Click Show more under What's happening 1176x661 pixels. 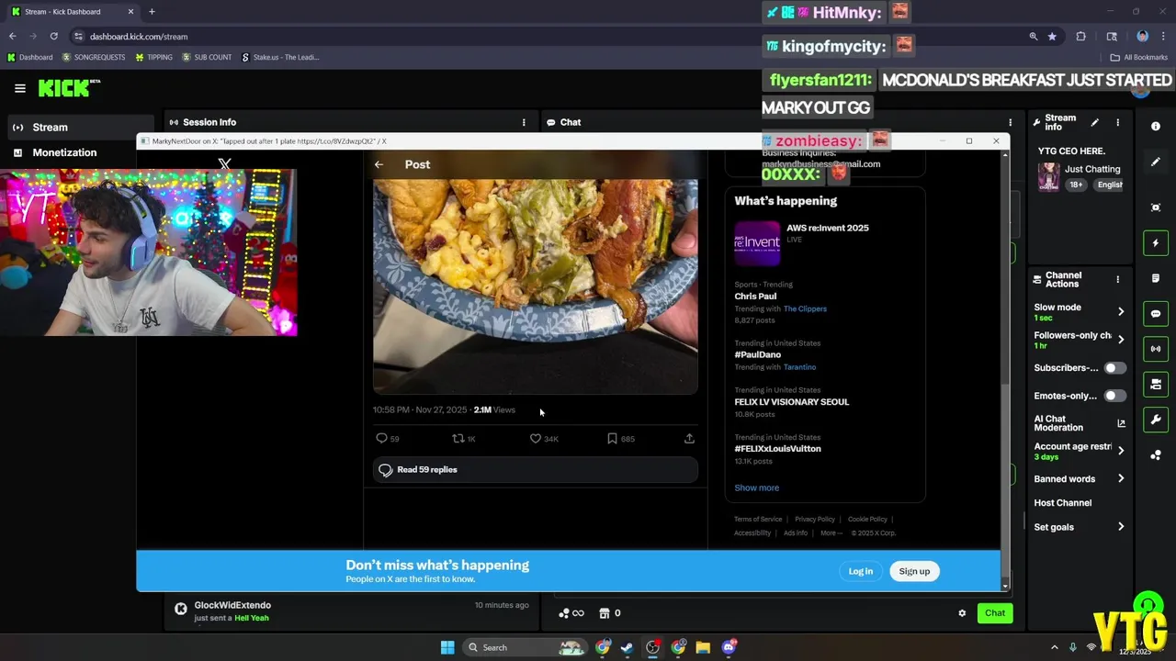(x=756, y=487)
